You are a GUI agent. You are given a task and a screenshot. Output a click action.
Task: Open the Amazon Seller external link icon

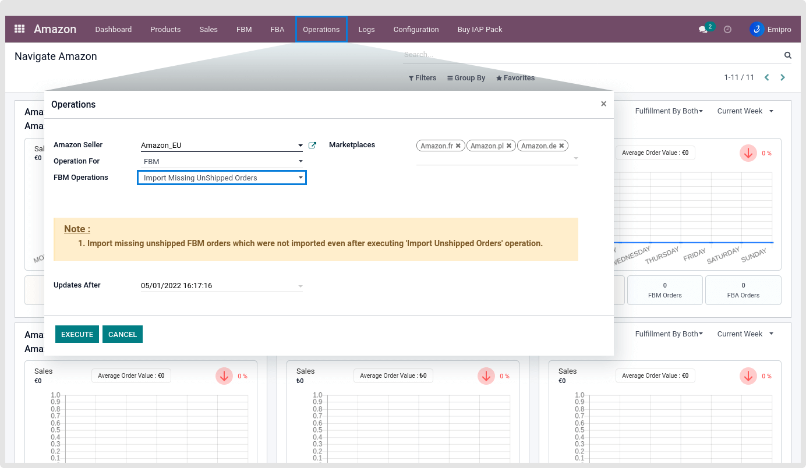312,146
